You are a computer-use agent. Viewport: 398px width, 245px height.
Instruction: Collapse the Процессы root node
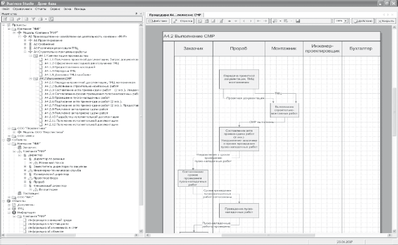tap(4, 25)
